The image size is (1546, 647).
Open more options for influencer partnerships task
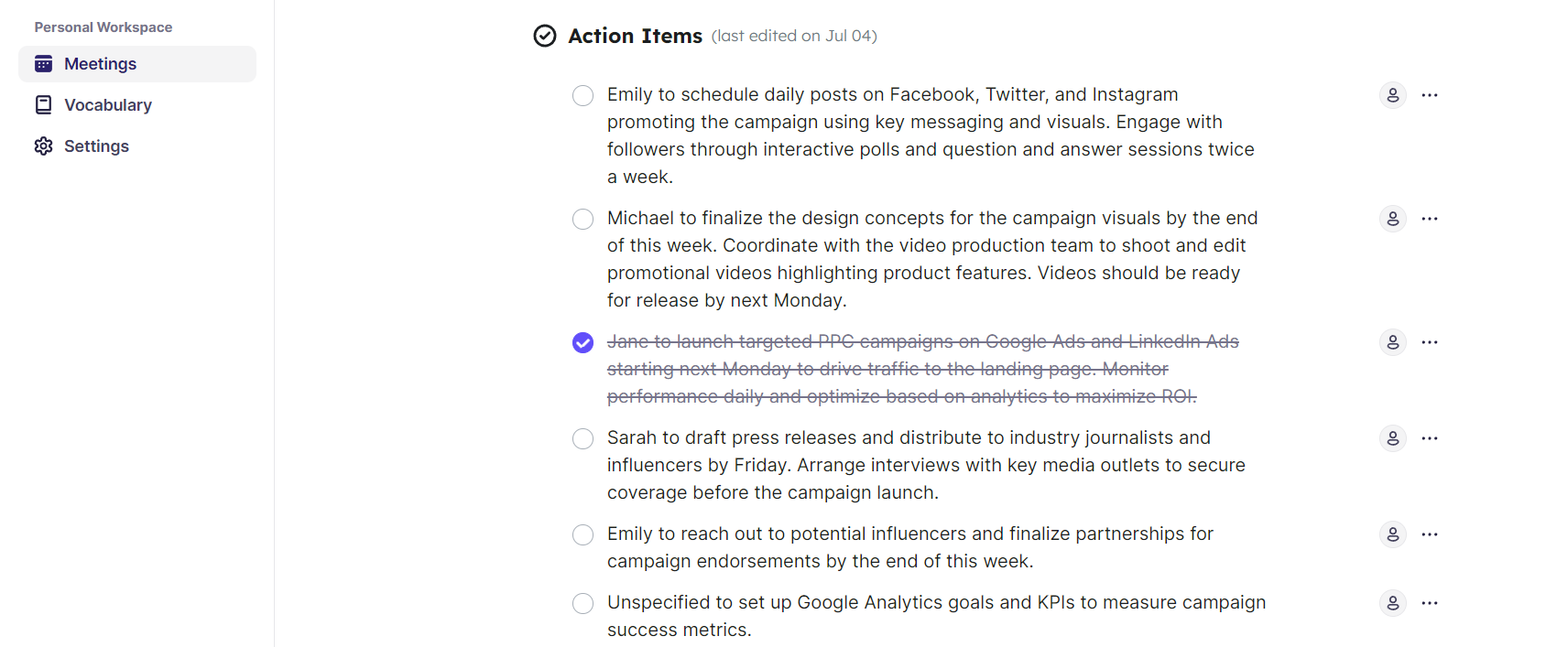1430,534
